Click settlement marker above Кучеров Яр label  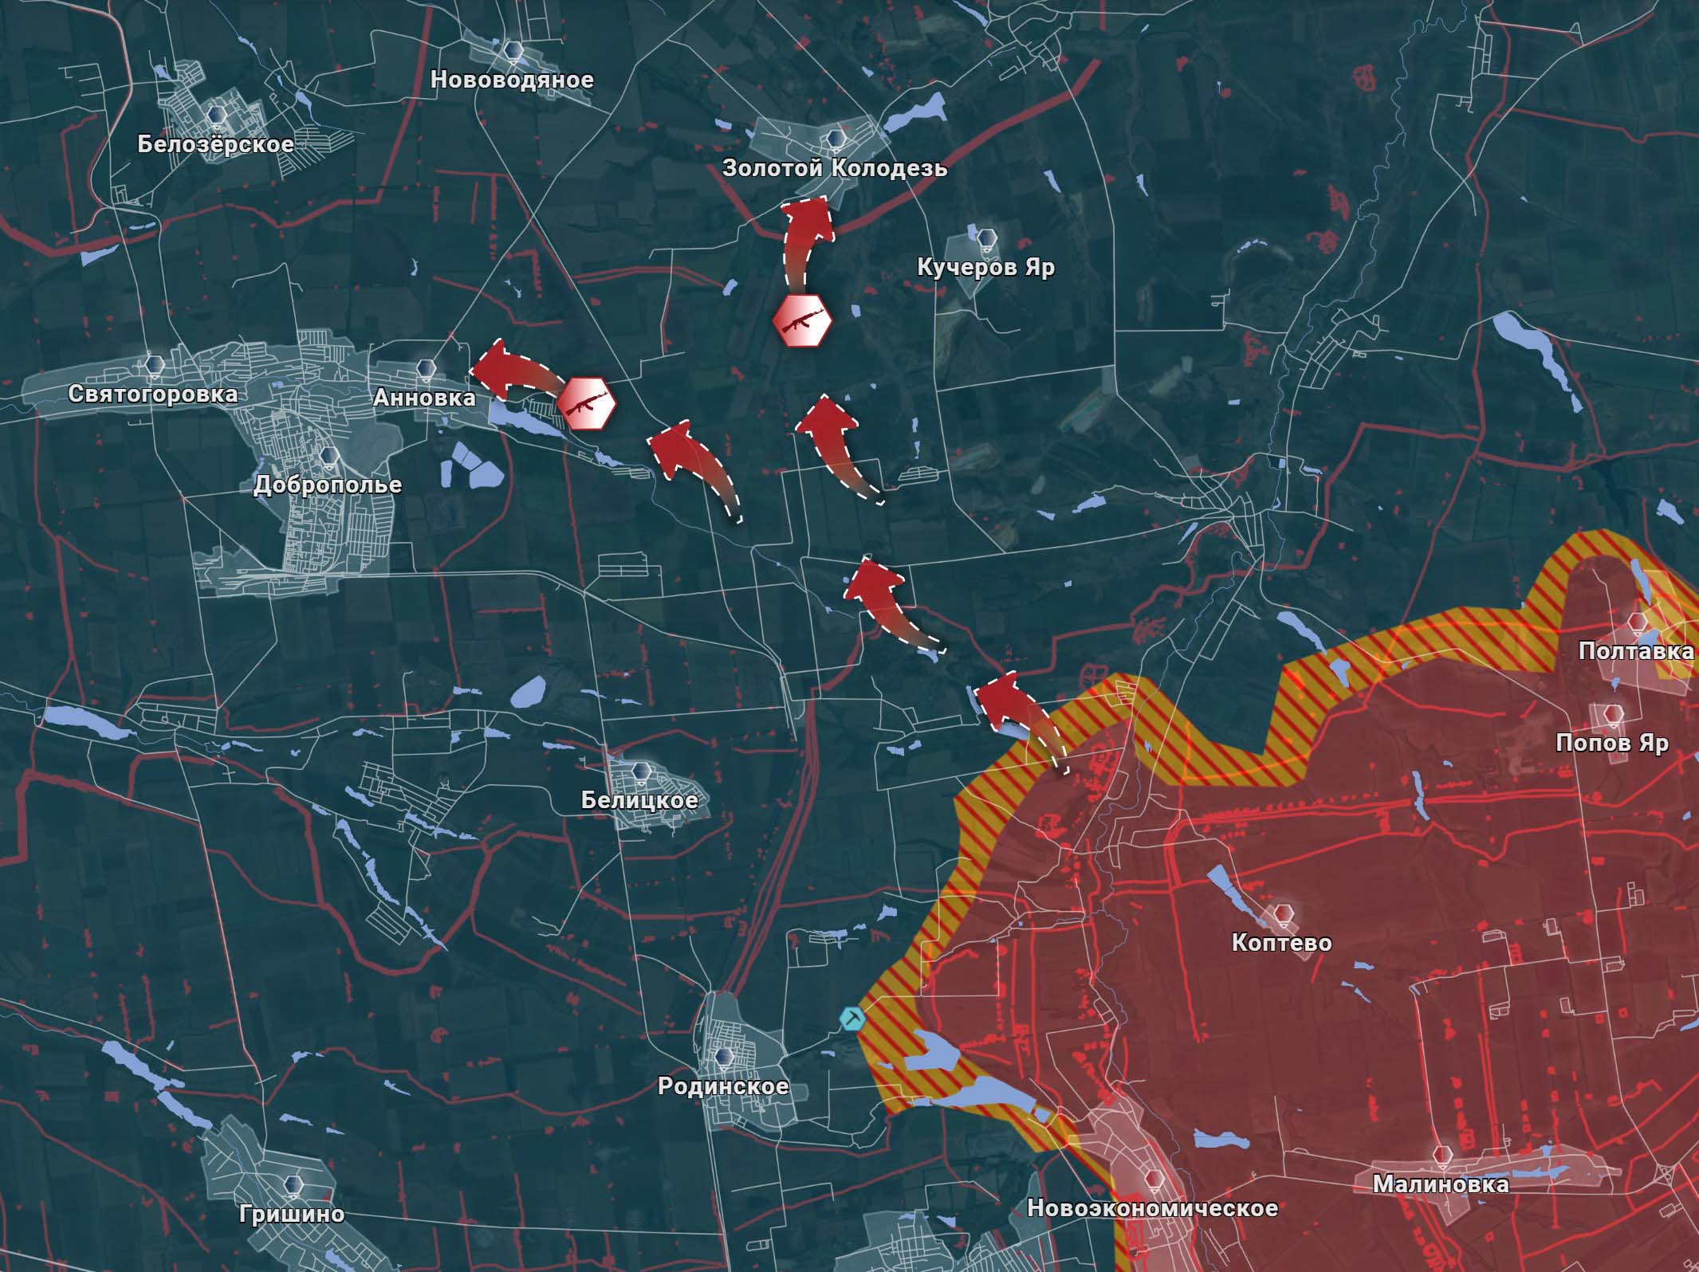click(x=987, y=237)
